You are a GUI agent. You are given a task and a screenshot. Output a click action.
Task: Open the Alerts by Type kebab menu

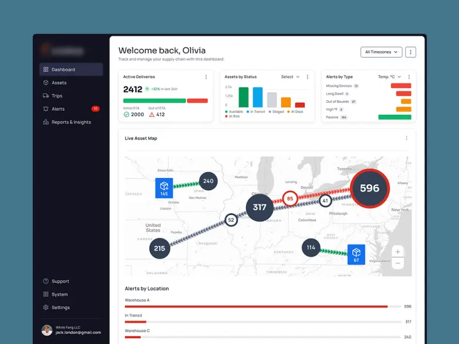pyautogui.click(x=409, y=76)
